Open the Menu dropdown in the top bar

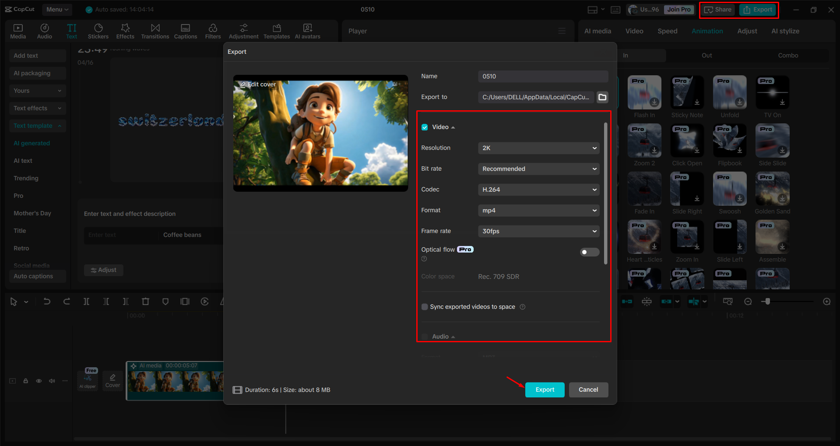click(x=57, y=9)
